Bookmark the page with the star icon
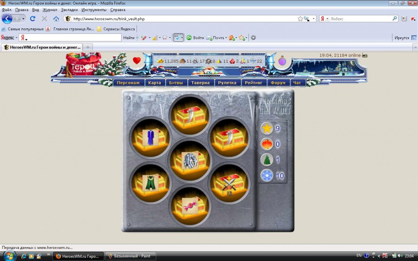This screenshot has width=418, height=261. pyautogui.click(x=300, y=19)
